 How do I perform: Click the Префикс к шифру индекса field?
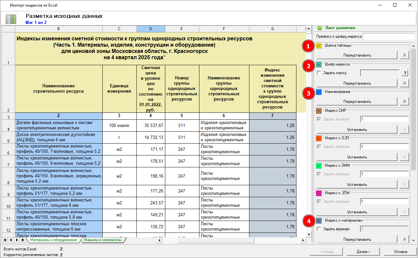click(x=389, y=36)
